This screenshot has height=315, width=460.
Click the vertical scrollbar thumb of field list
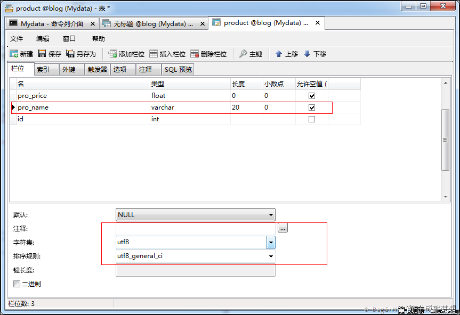click(x=445, y=139)
